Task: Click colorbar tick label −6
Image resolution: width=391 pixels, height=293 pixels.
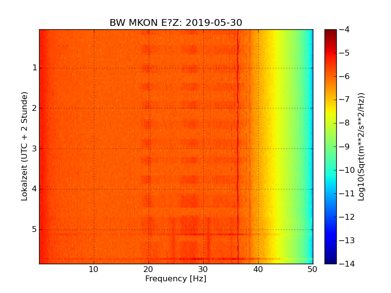Action: (345, 77)
